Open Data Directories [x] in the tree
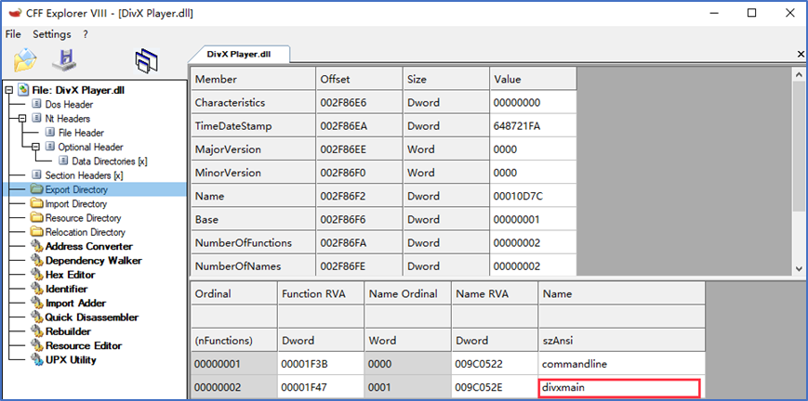Image resolution: width=808 pixels, height=401 pixels. click(x=109, y=162)
